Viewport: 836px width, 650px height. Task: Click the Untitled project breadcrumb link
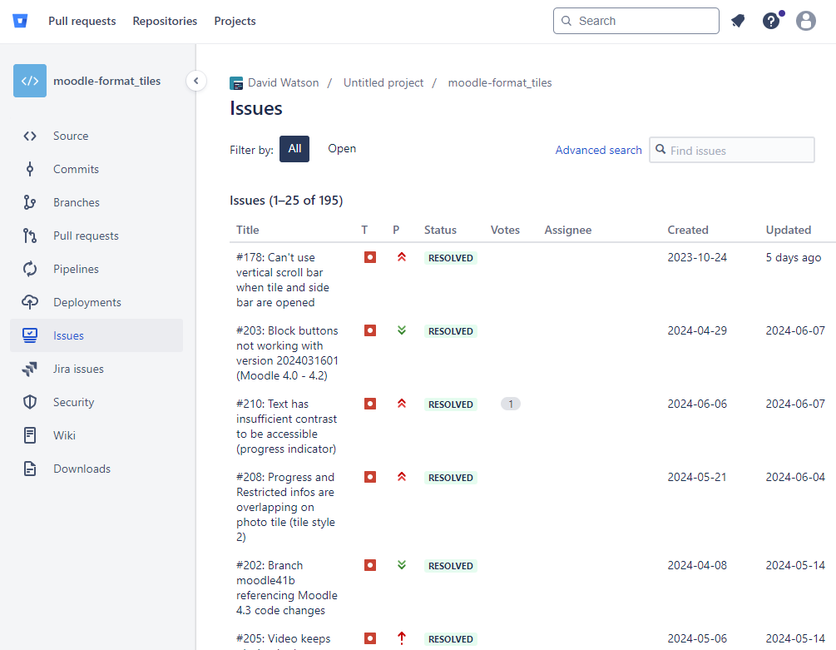click(383, 82)
